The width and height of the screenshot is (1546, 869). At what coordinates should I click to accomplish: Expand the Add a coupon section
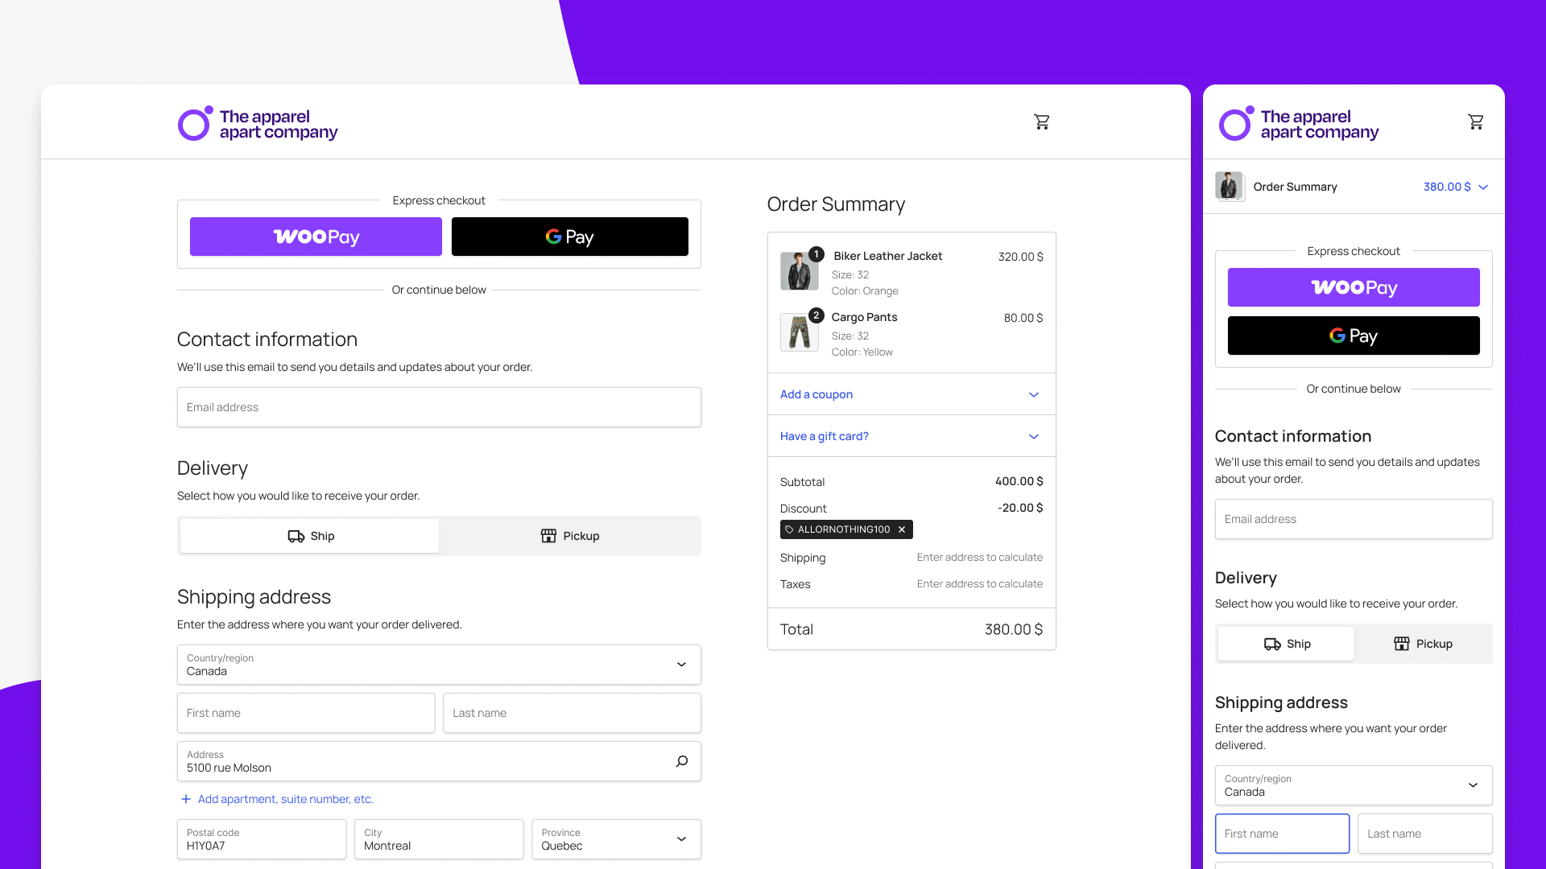(x=911, y=394)
